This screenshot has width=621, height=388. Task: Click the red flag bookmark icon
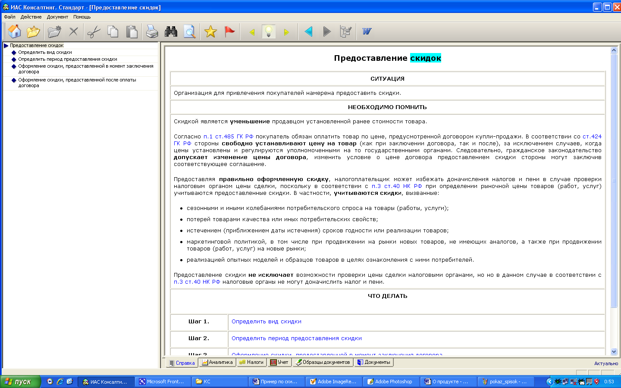[x=229, y=31]
